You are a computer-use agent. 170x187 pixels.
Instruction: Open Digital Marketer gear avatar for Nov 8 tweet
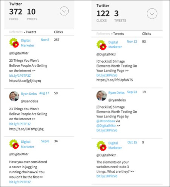[x=14, y=43]
